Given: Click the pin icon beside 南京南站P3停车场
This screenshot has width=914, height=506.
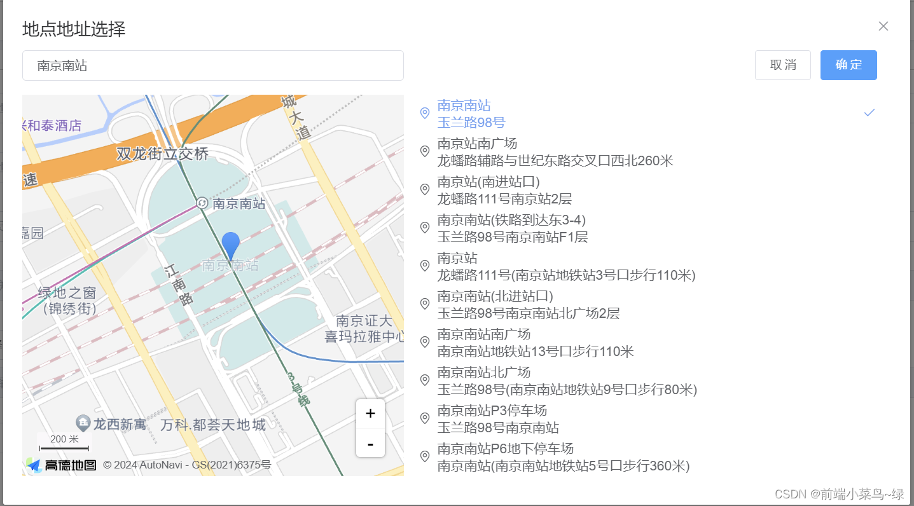Looking at the screenshot, I should click(x=424, y=418).
